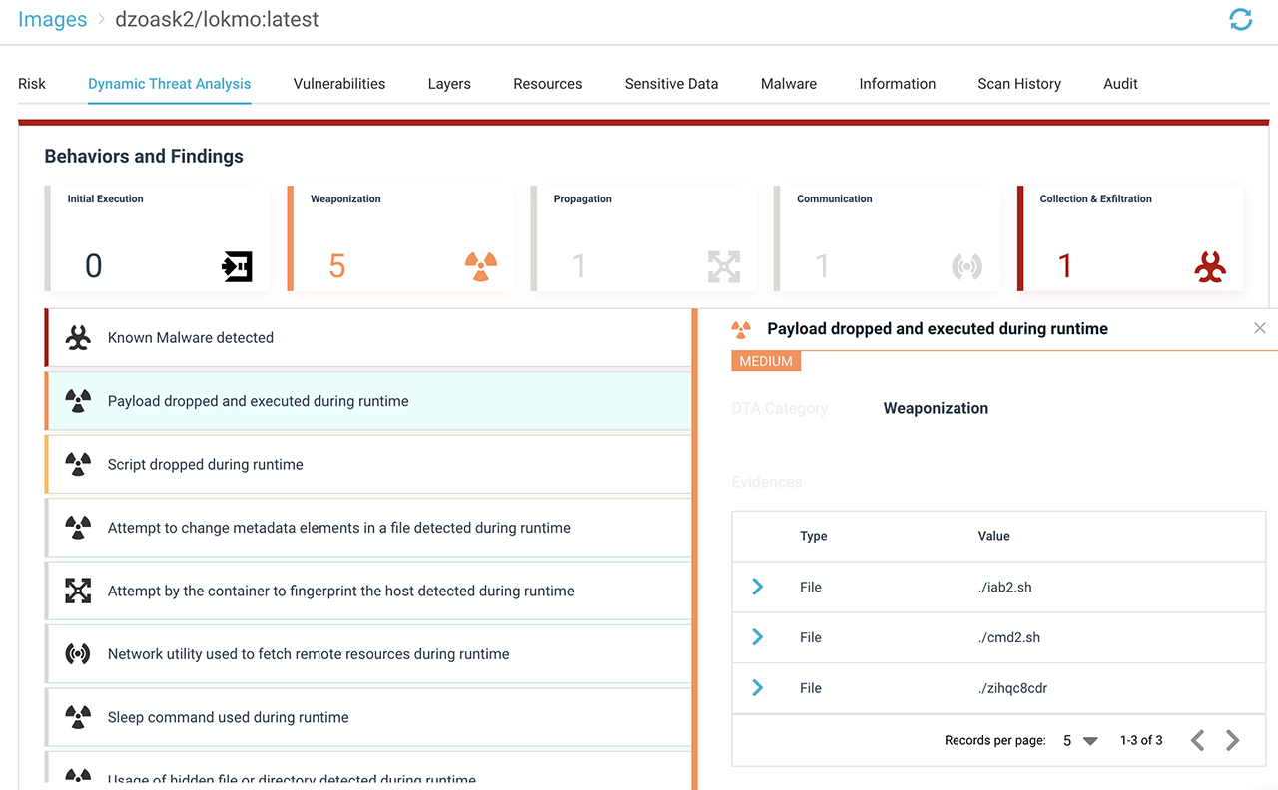Click the 1-3 of 3 records count
This screenshot has height=790, width=1278.
point(1141,740)
